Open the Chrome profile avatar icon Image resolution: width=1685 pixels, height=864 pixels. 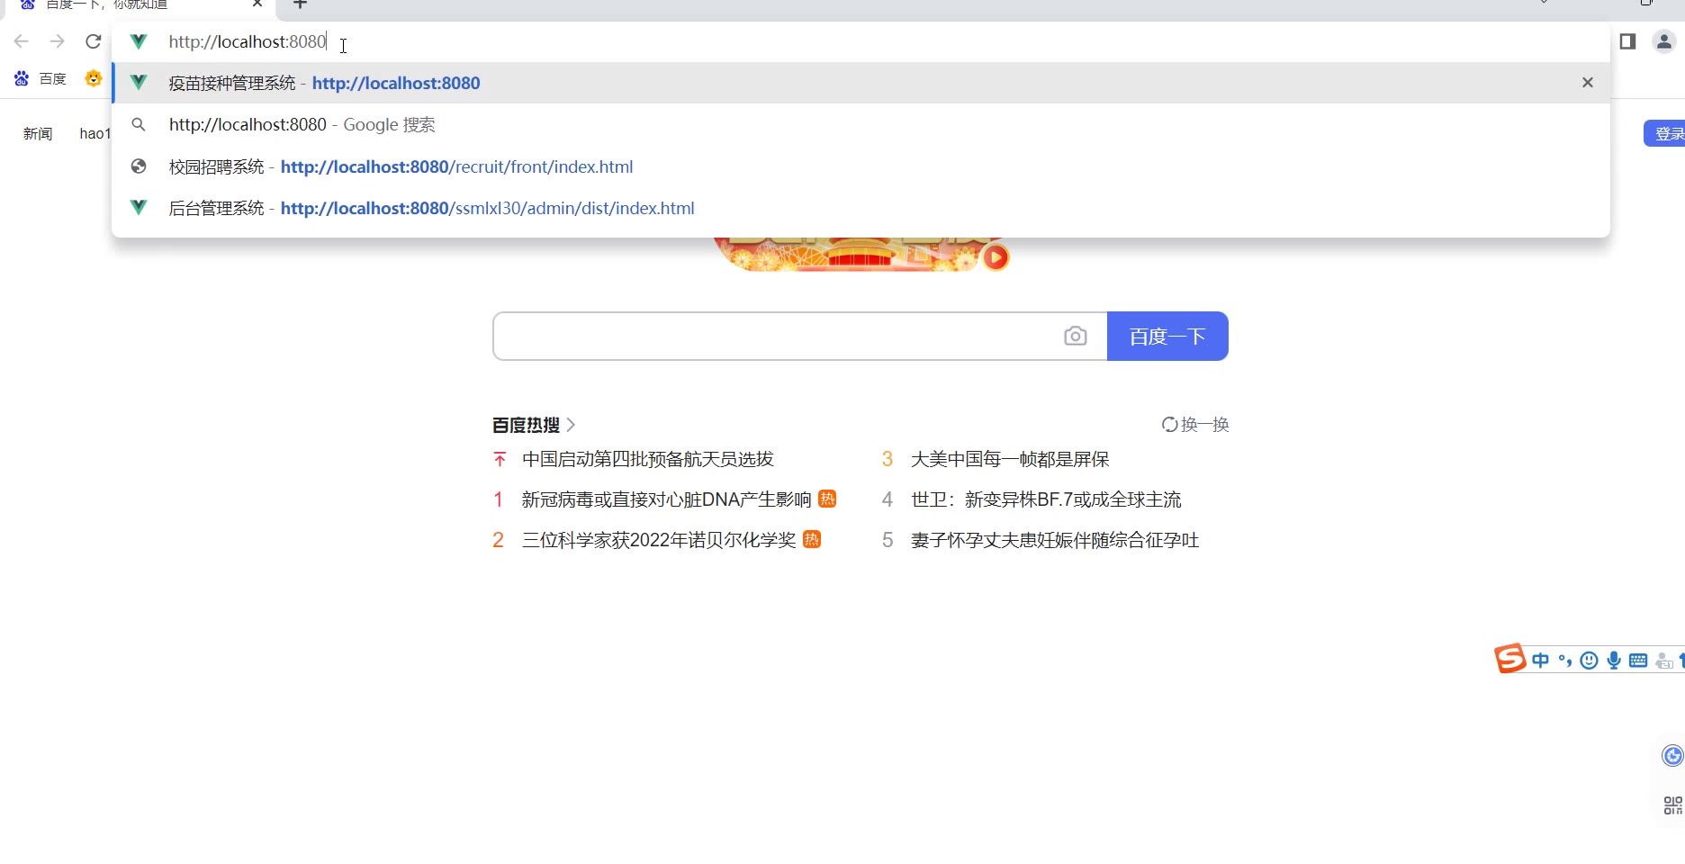(x=1664, y=41)
